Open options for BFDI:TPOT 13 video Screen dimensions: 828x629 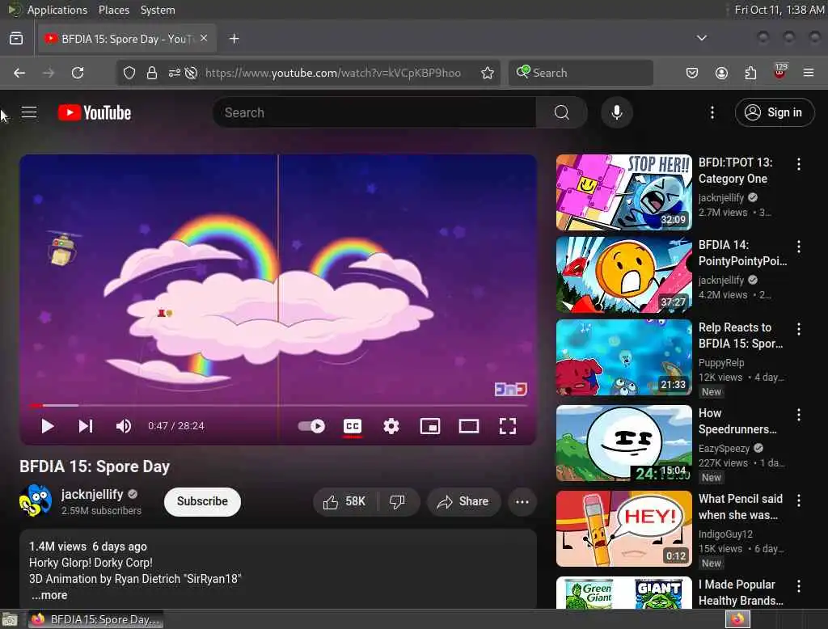tap(798, 164)
